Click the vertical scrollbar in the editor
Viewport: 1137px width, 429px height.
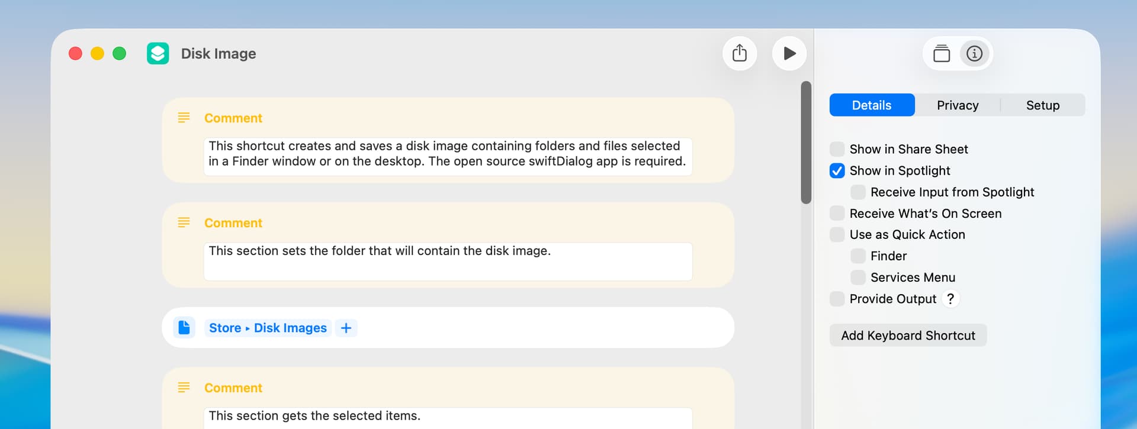tap(806, 142)
